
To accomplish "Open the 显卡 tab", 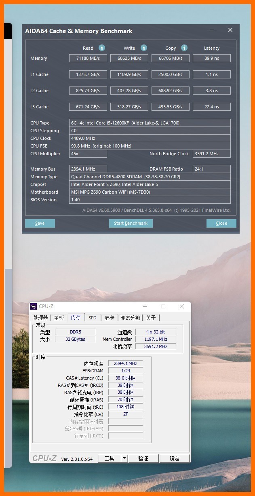I will coord(110,318).
